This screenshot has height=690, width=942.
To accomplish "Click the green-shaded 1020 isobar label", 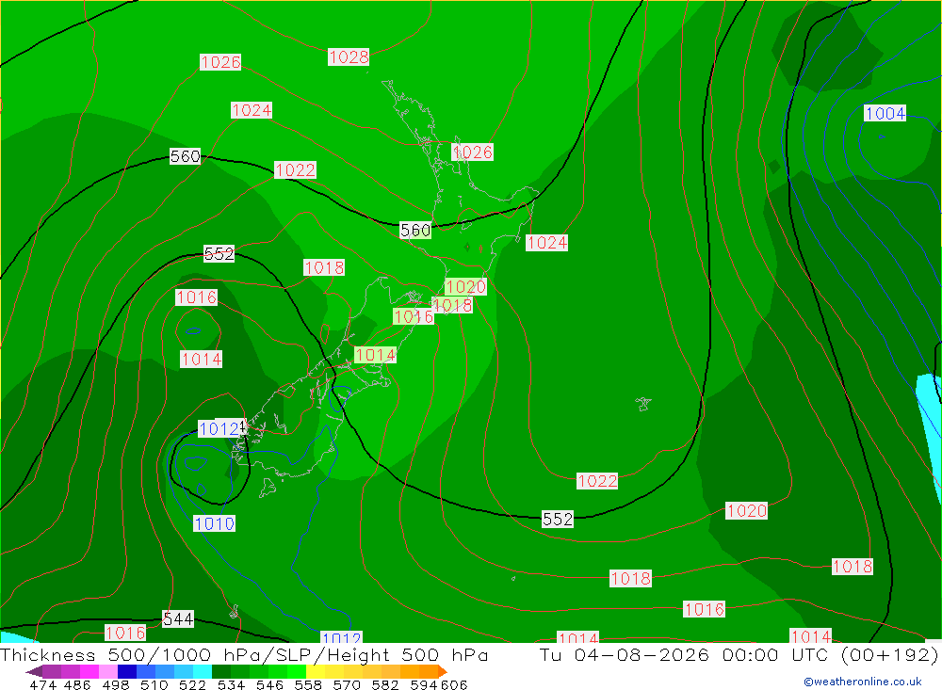I will (x=465, y=286).
